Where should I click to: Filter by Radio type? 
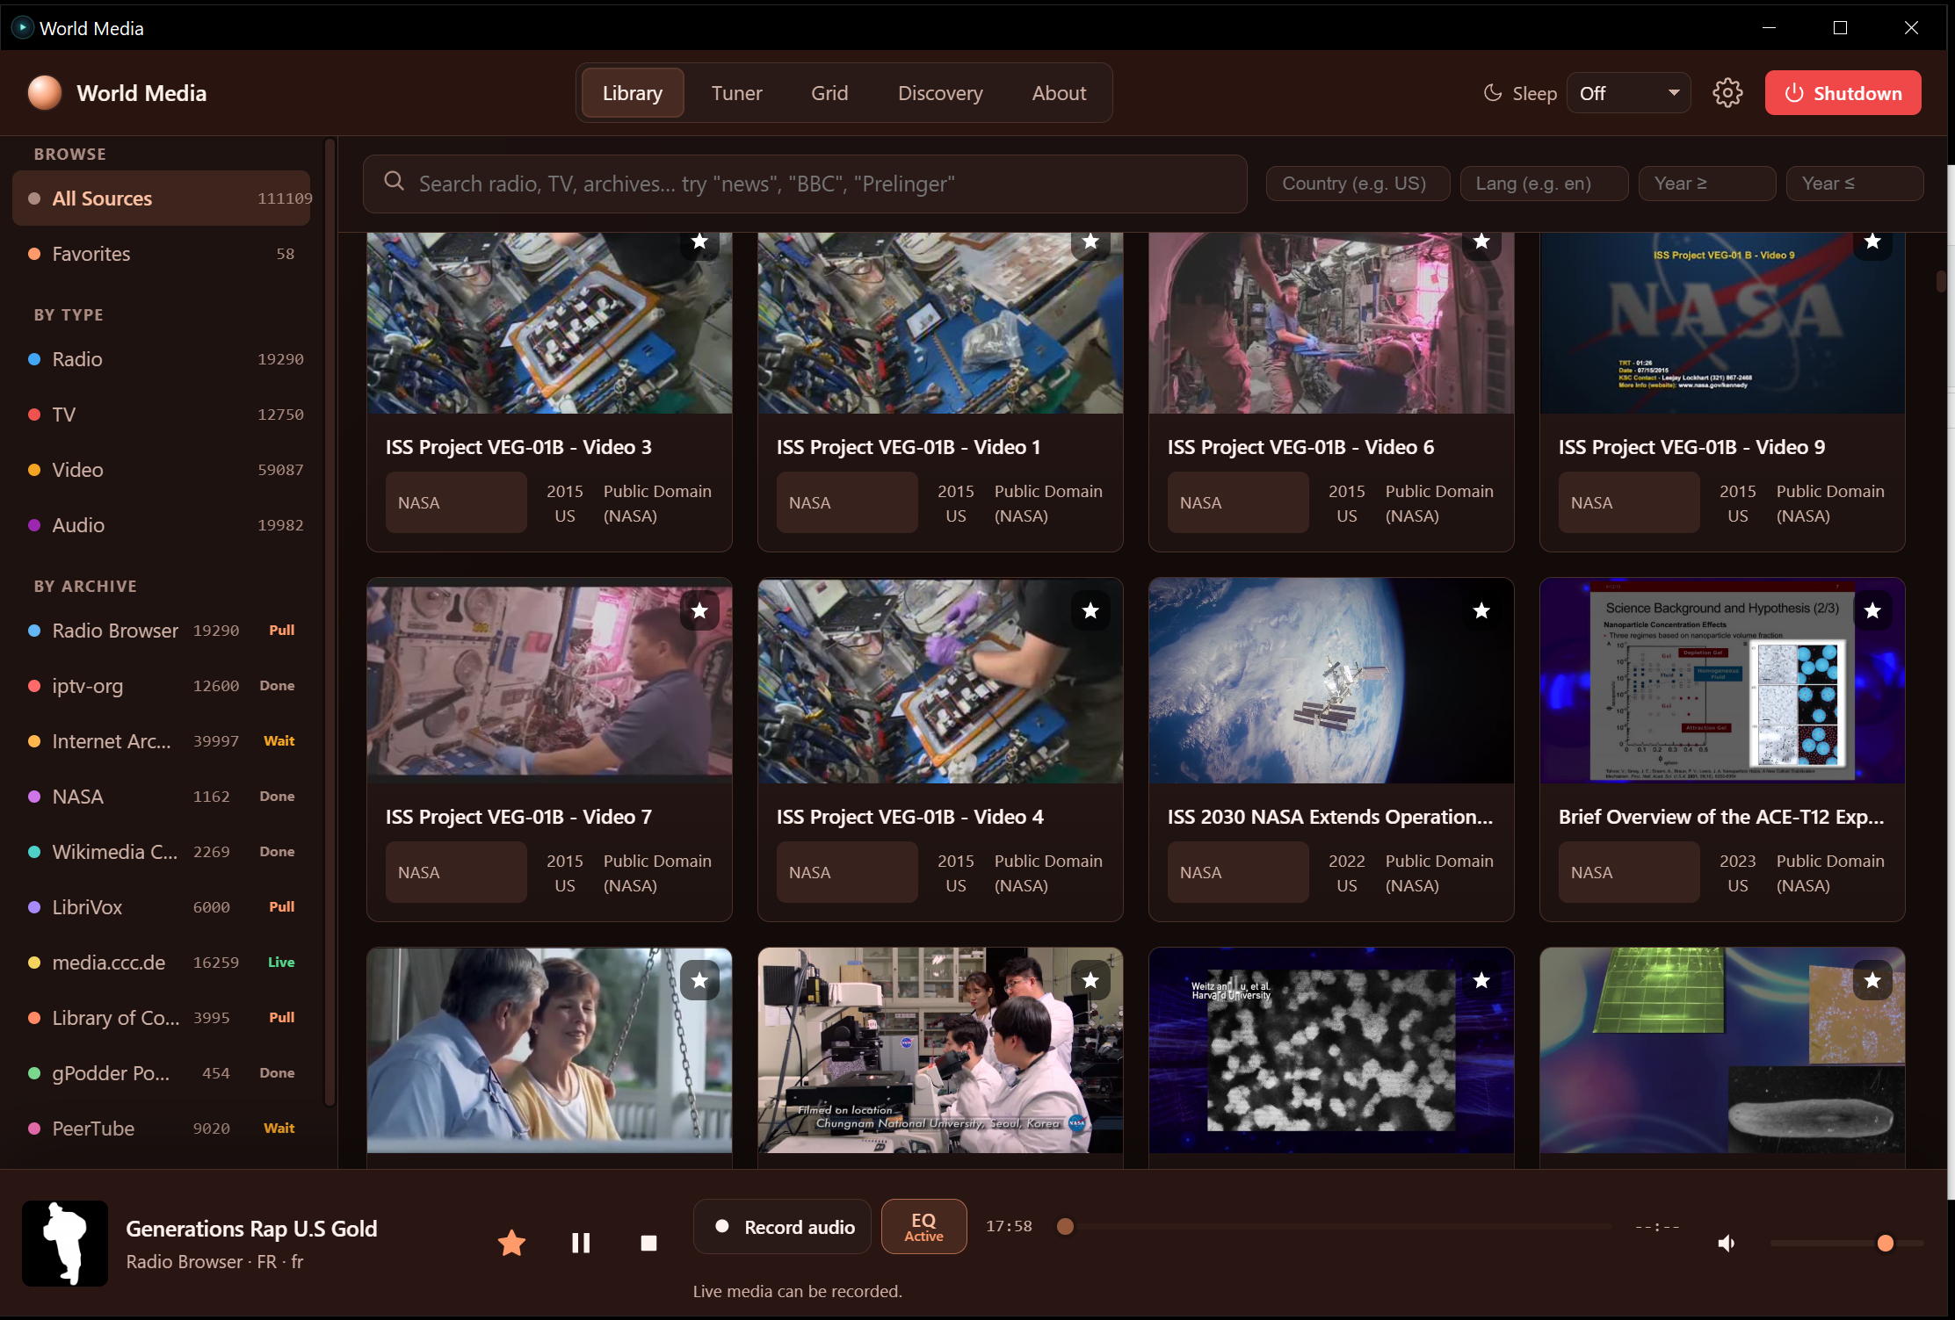click(x=162, y=359)
